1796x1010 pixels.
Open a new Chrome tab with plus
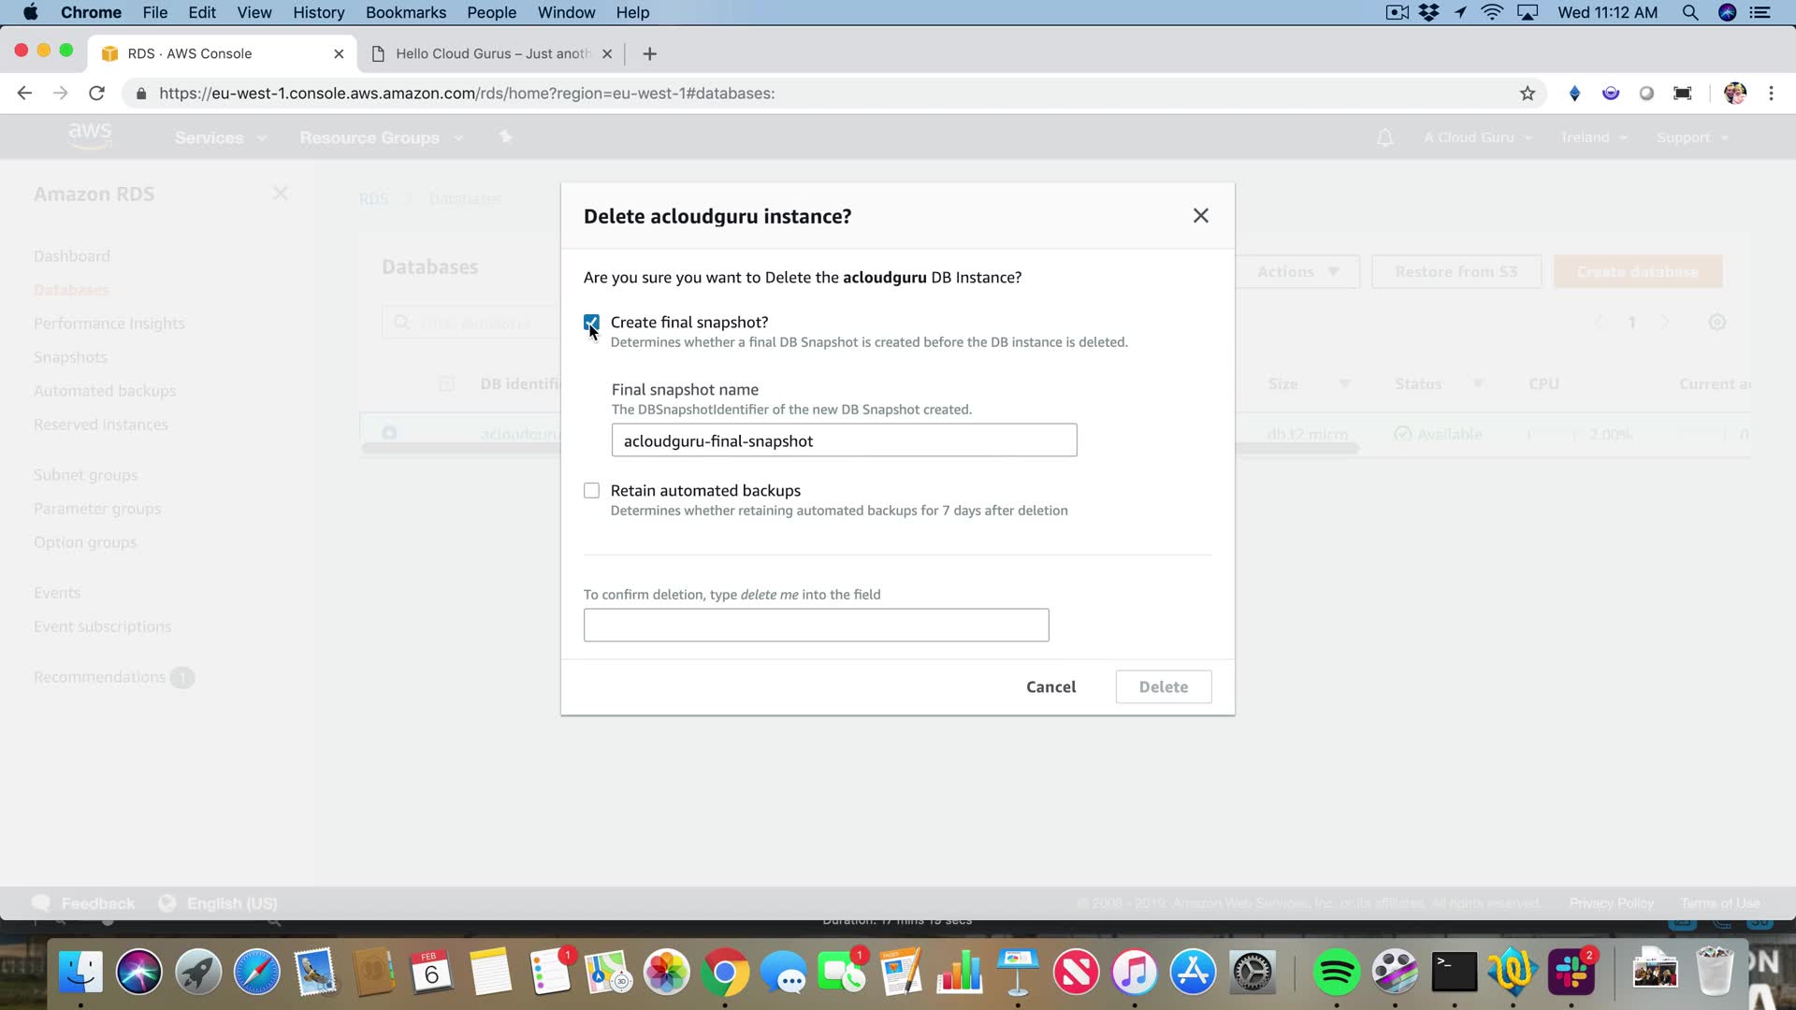coord(649,54)
